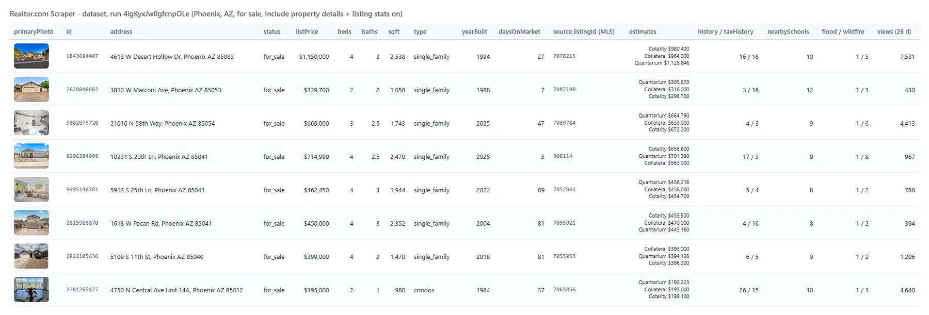Select address 21016 N 58th Way, Phoenix
The image size is (929, 315).
click(163, 123)
